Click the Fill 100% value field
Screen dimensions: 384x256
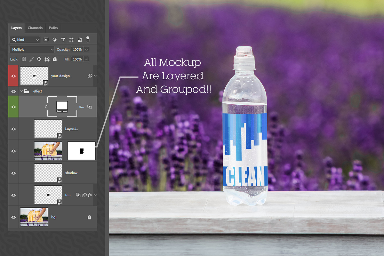click(x=77, y=59)
